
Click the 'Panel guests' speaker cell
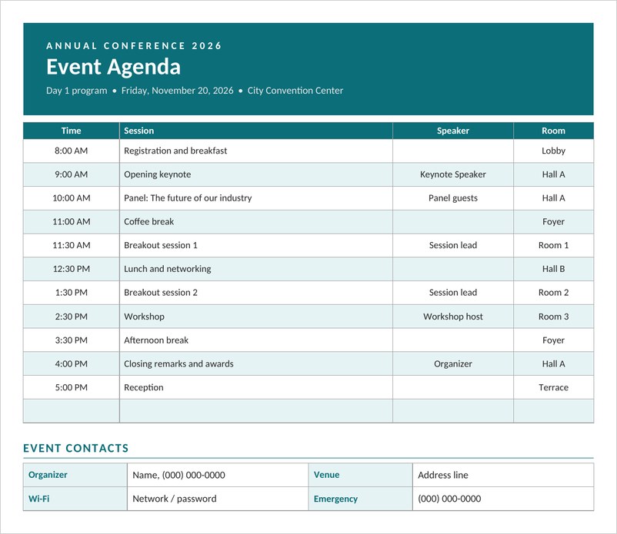tap(453, 198)
